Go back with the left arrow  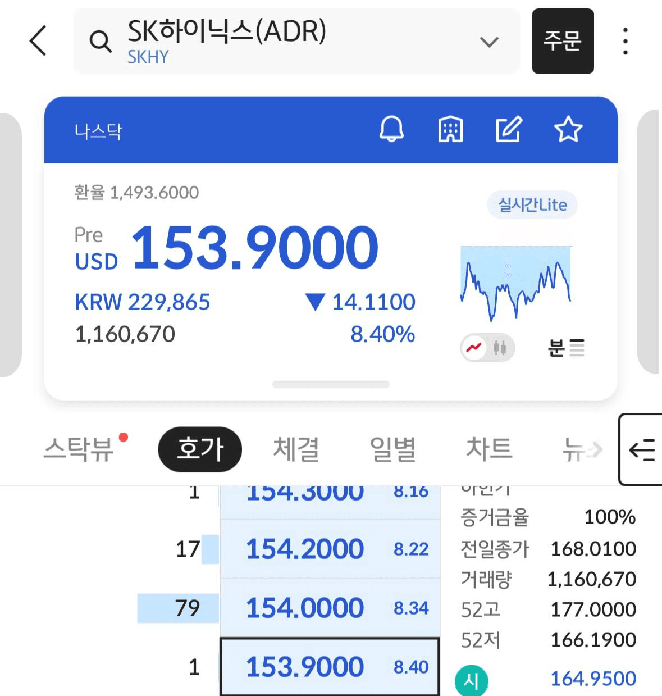[38, 40]
